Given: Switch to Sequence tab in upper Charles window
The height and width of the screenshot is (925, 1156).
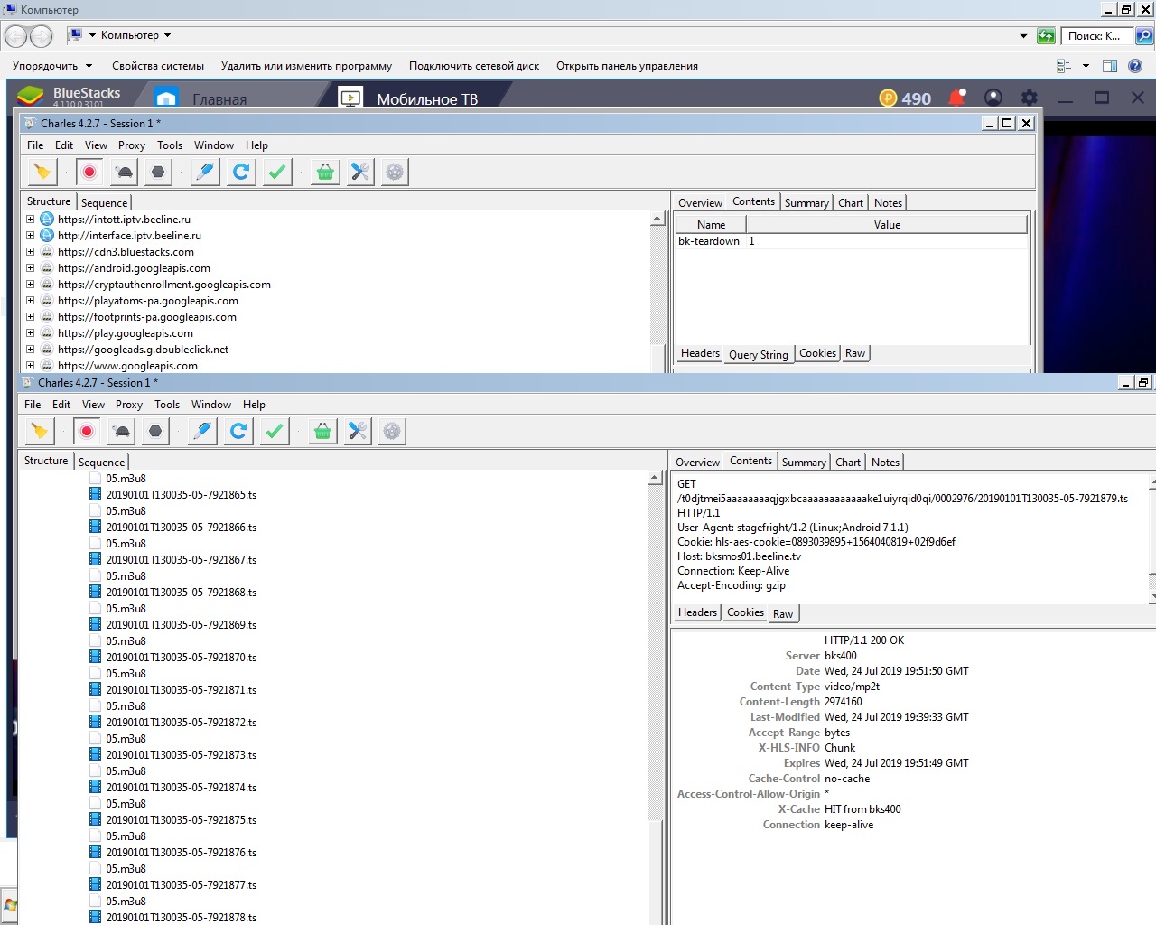Looking at the screenshot, I should click(105, 203).
